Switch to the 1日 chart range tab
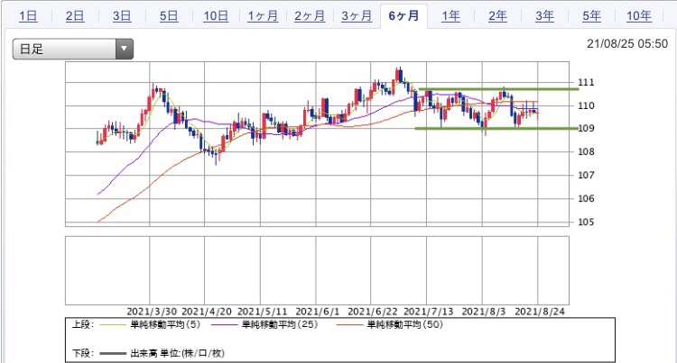The width and height of the screenshot is (677, 363). (28, 16)
